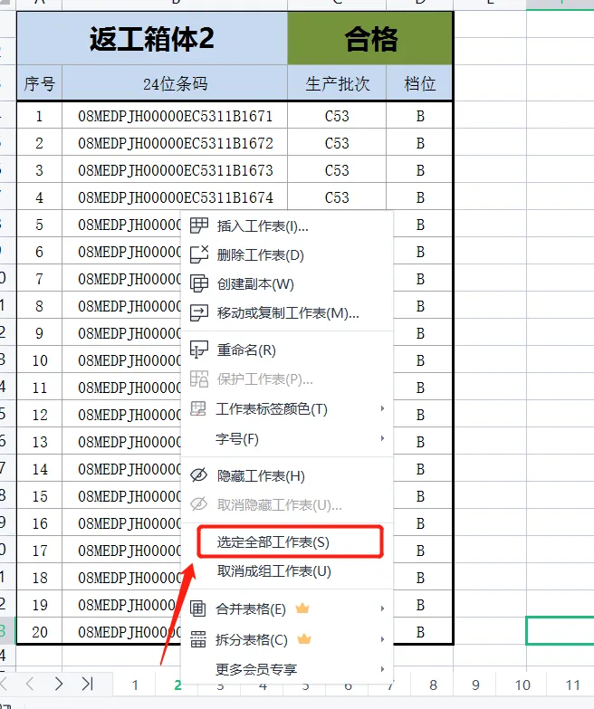Click 档位 header cell
Viewport: 594px width, 709px height.
click(419, 83)
